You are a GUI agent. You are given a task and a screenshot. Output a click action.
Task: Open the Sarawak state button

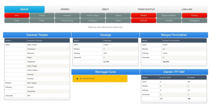tap(144, 21)
